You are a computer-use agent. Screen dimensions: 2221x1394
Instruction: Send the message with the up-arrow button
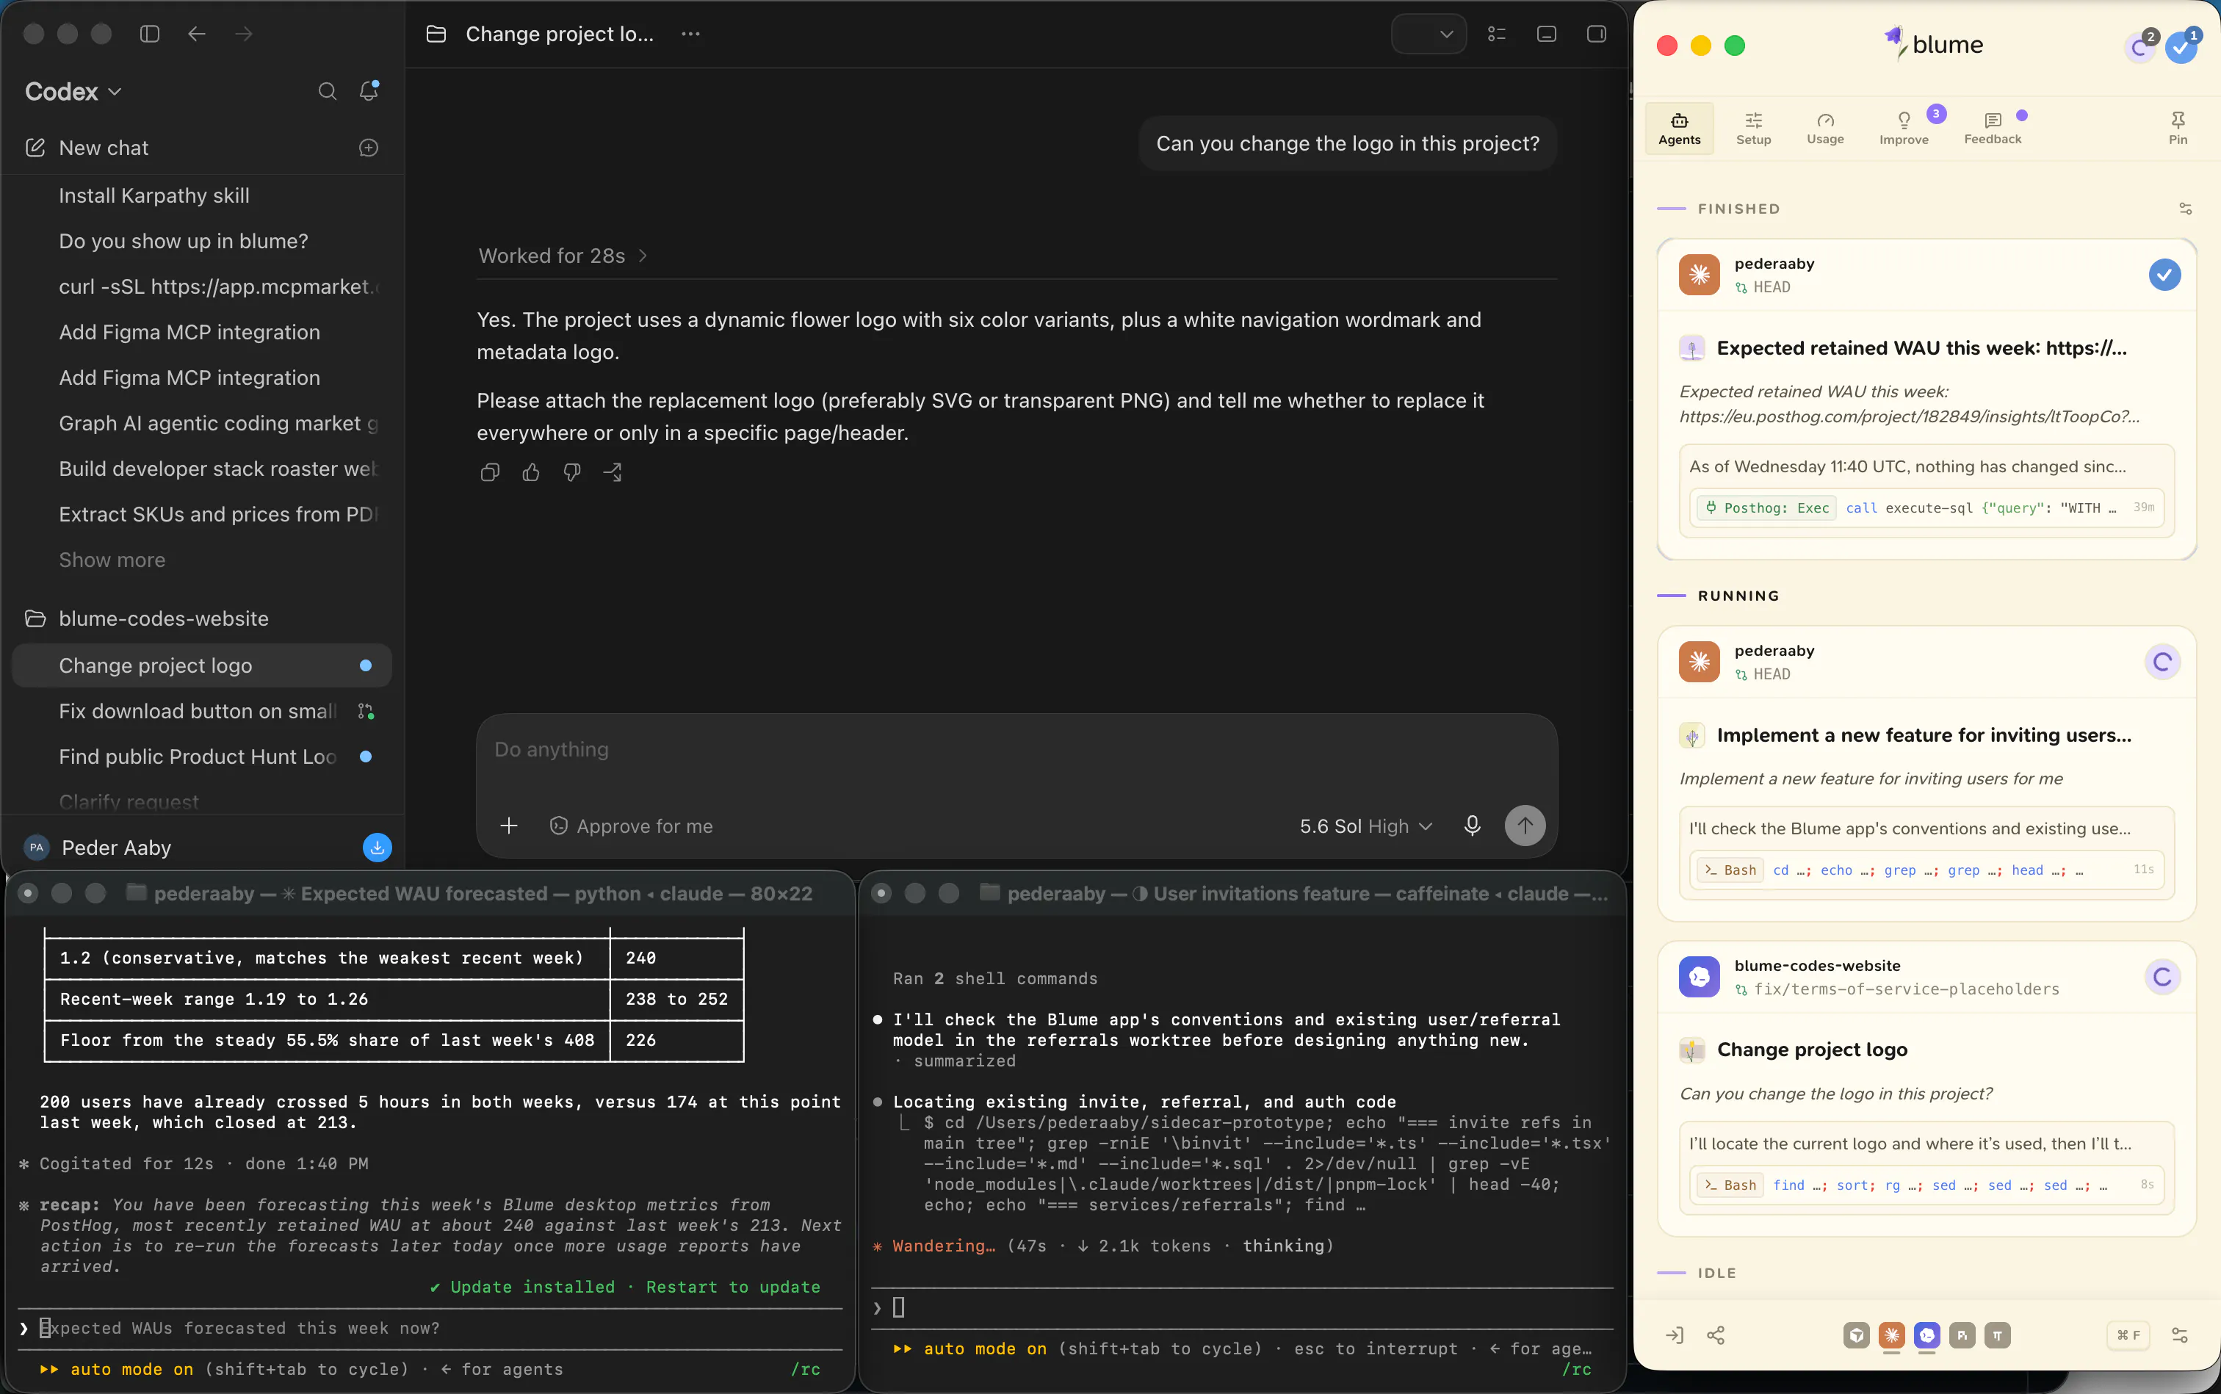coord(1525,825)
